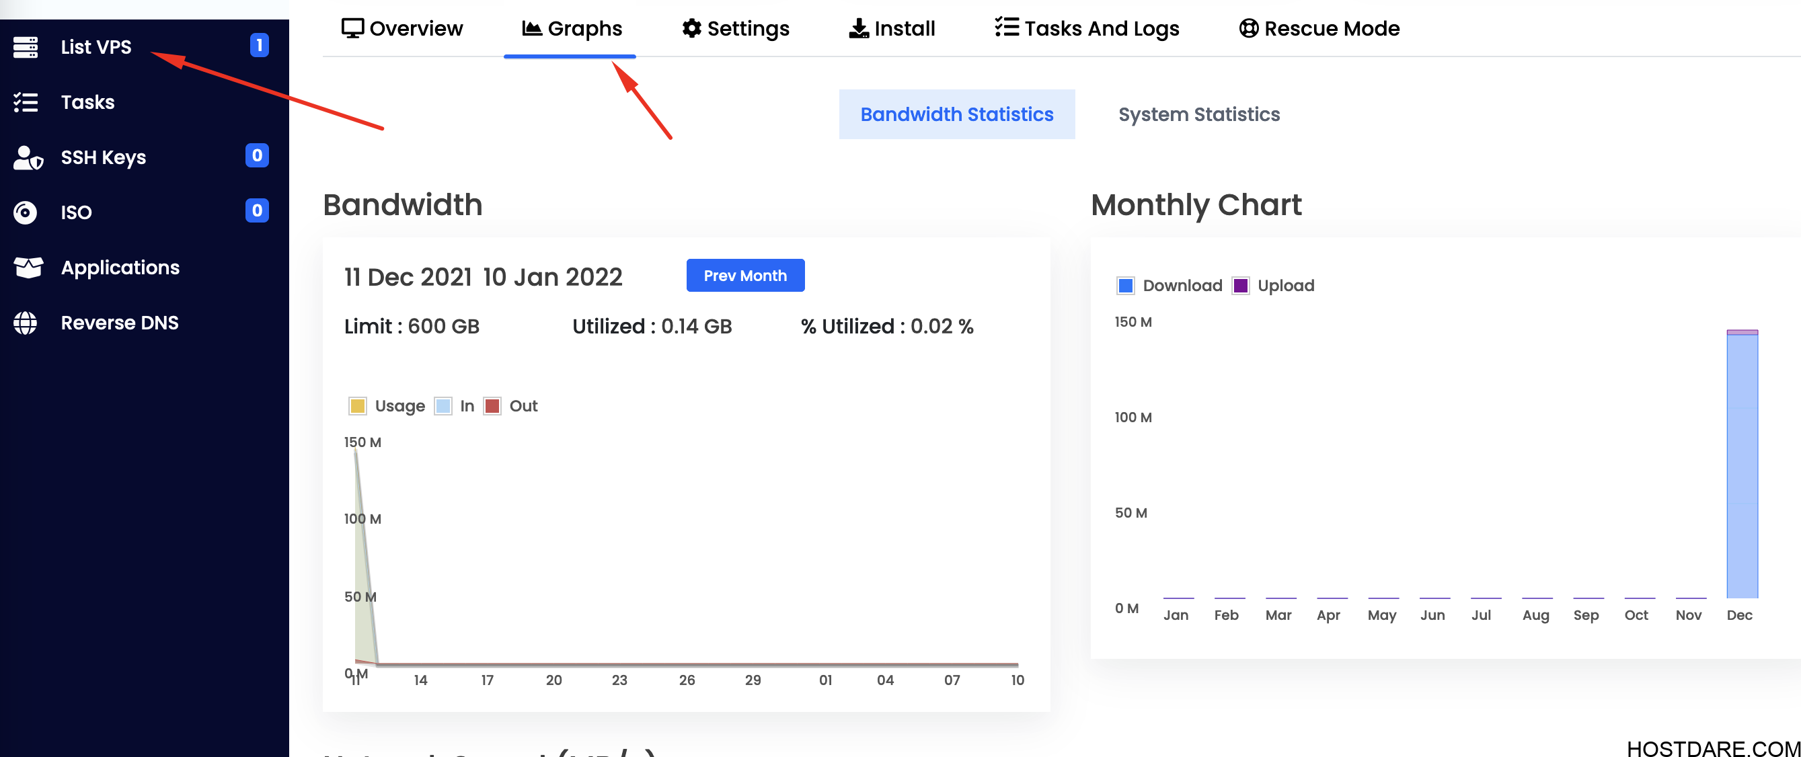
Task: Click the Overview monitor icon
Action: click(352, 28)
